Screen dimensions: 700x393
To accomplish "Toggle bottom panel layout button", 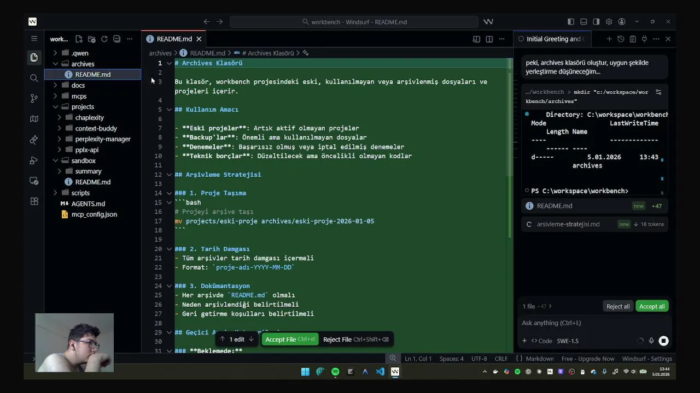I will 584,22.
